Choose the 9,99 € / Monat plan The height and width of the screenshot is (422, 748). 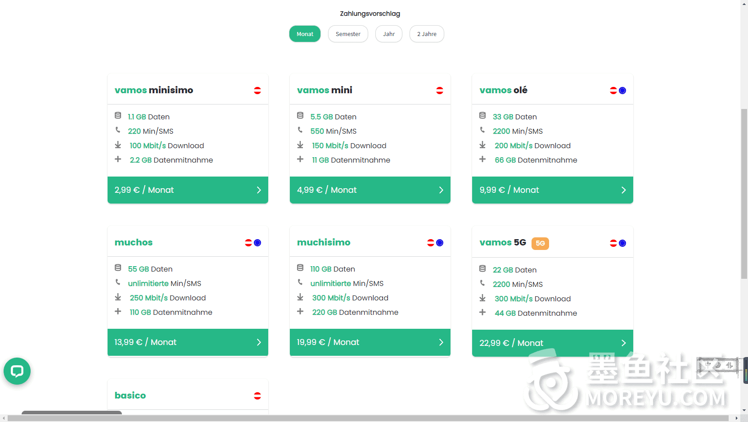[x=553, y=190]
